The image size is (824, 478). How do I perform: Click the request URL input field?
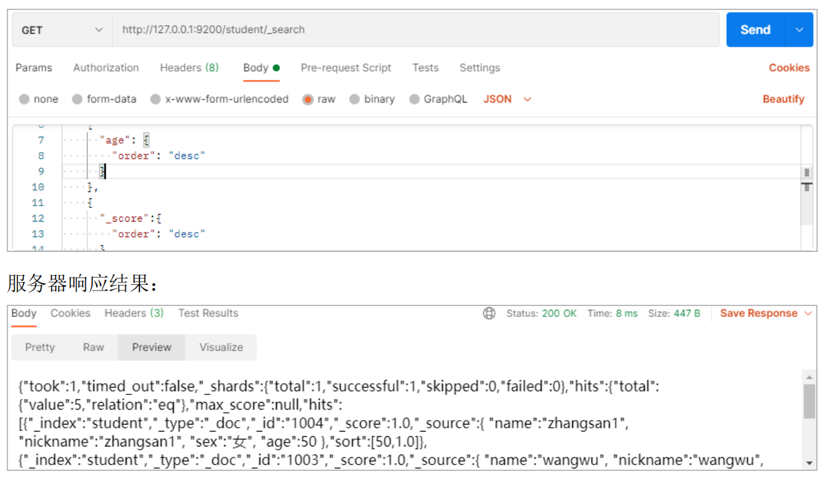coord(413,30)
